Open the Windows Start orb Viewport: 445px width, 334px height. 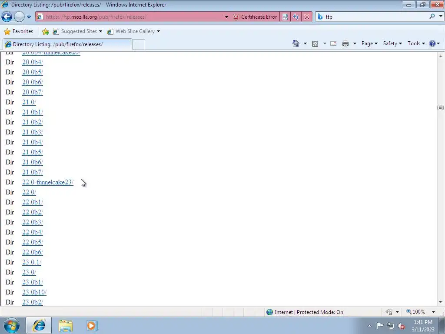click(x=12, y=325)
